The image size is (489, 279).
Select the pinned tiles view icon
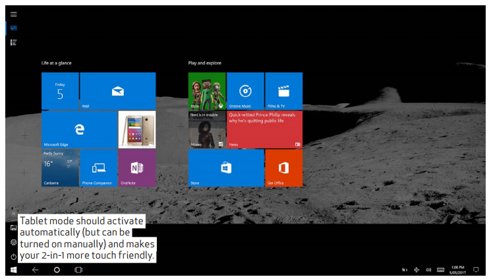[13, 28]
